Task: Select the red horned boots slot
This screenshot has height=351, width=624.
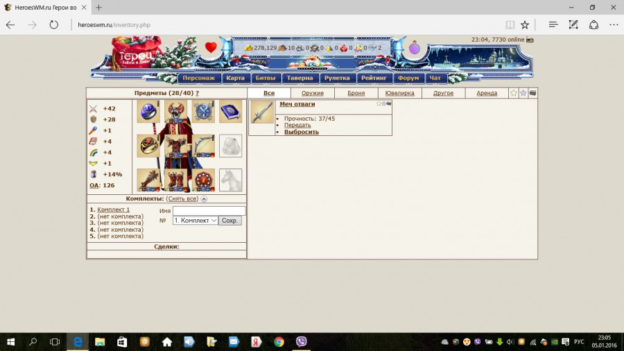Action: (175, 180)
